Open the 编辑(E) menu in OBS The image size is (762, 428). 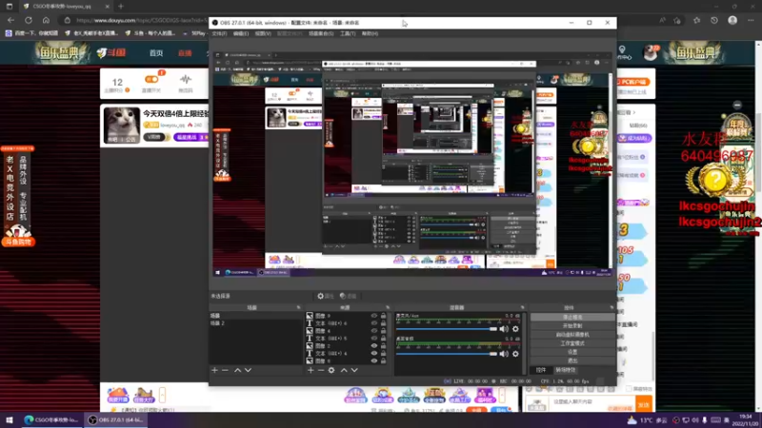pos(241,33)
